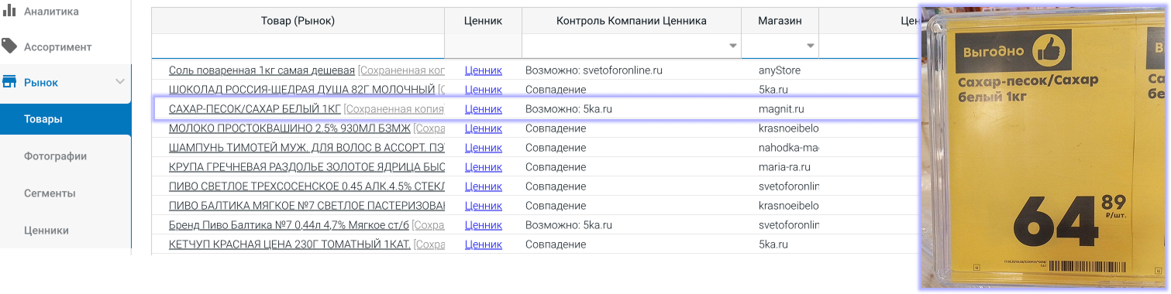Open Ценник link for Соль поваренная
The image size is (1171, 294).
click(x=484, y=70)
